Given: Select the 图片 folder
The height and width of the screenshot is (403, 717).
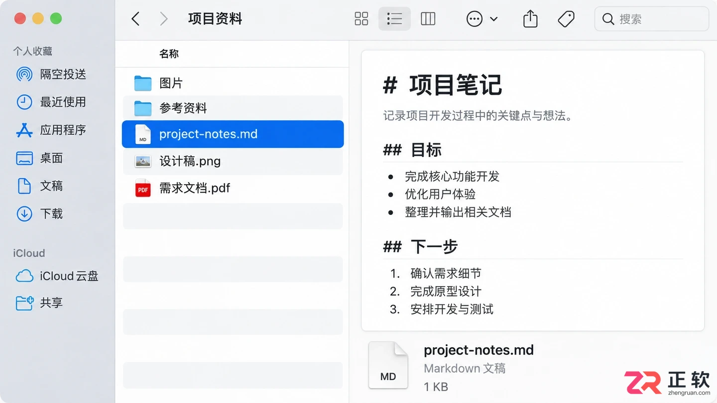Looking at the screenshot, I should click(x=233, y=83).
